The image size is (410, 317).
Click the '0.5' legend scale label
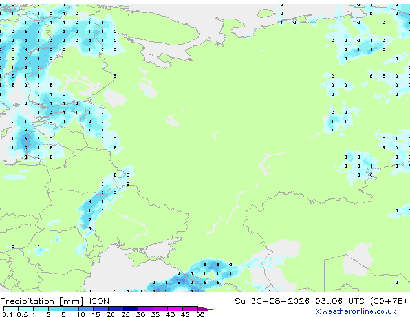tap(23, 314)
